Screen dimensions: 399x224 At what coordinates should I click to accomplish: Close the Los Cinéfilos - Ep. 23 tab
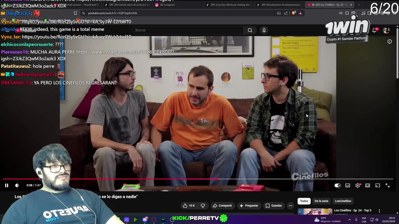tap(351, 5)
